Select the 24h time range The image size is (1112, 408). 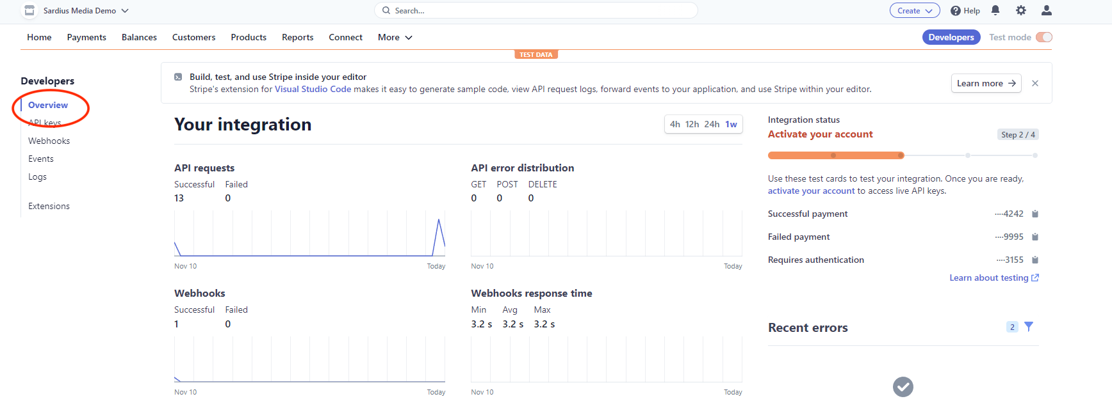712,124
